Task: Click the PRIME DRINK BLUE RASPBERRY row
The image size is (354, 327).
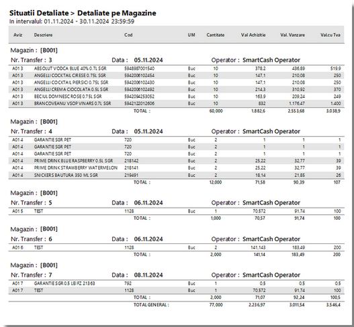Action: pyautogui.click(x=176, y=161)
